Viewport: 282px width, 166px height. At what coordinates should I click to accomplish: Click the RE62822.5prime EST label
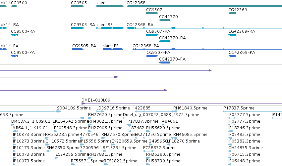point(120,161)
